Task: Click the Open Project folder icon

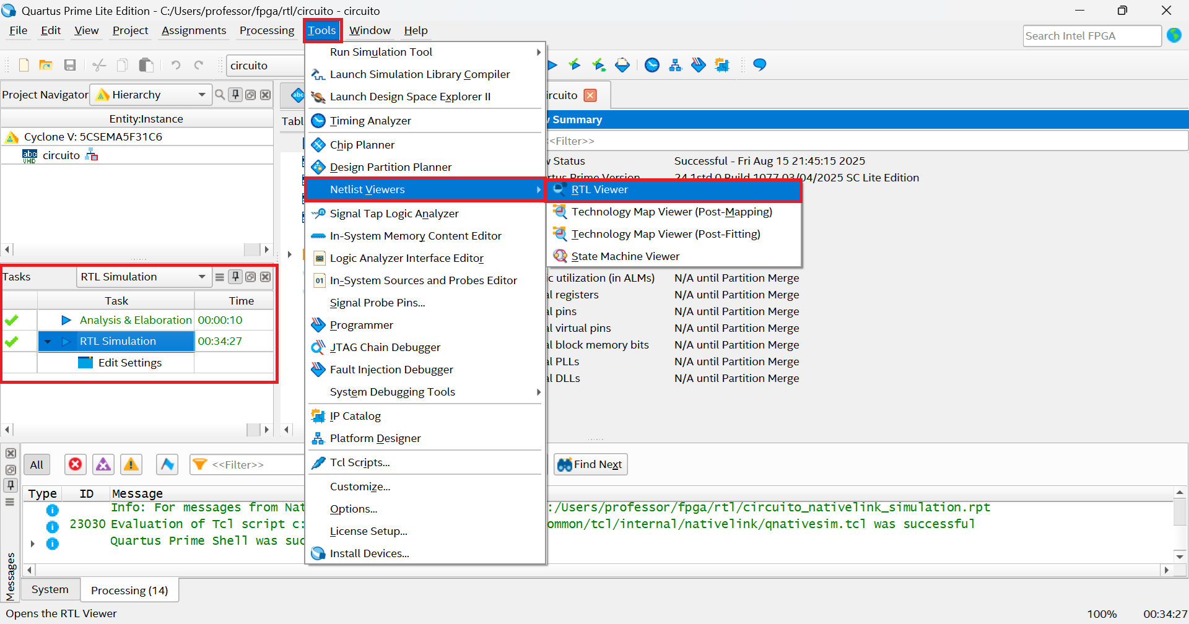Action: point(45,65)
